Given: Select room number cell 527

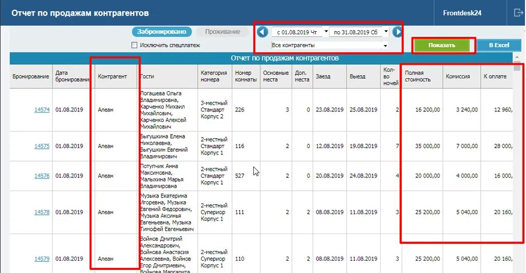Looking at the screenshot, I should coord(246,176).
